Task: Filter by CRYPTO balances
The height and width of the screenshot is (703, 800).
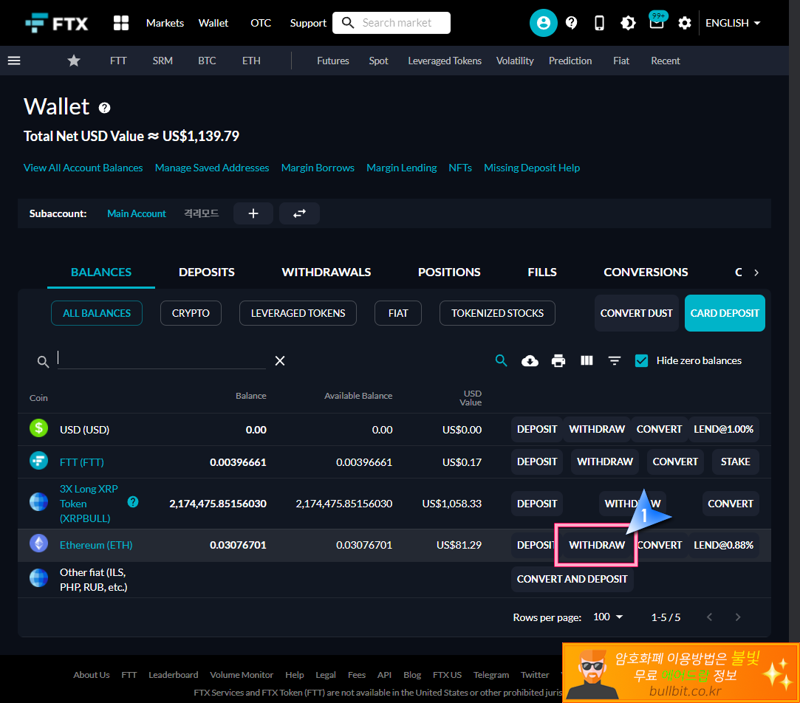Action: (x=191, y=313)
